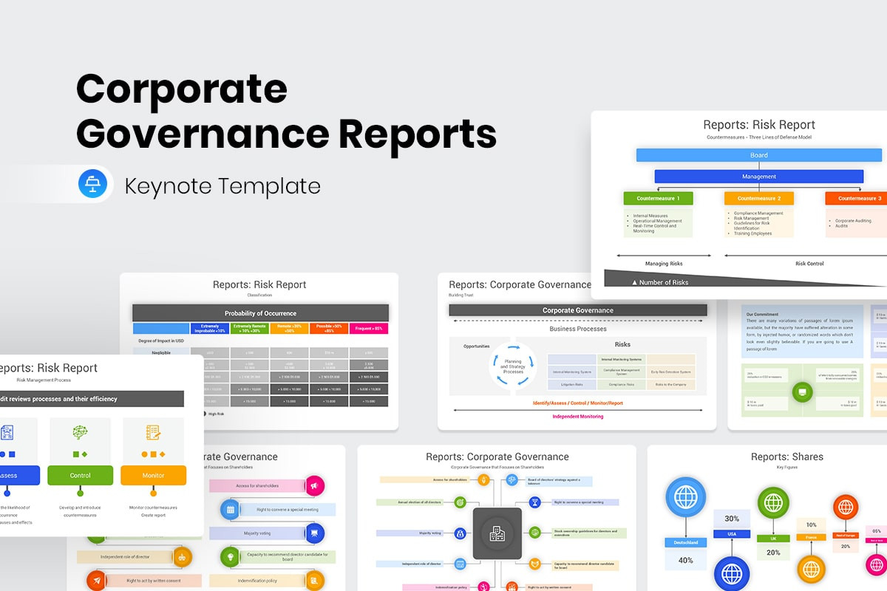Open the 'Reports: Shares' slide thumbnail
This screenshot has height=591, width=887.
tap(786, 457)
